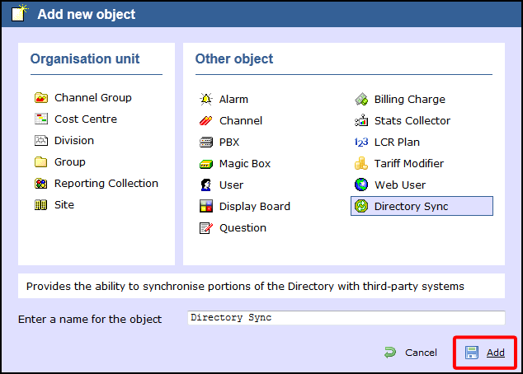Pick the Question object option

coord(243,228)
